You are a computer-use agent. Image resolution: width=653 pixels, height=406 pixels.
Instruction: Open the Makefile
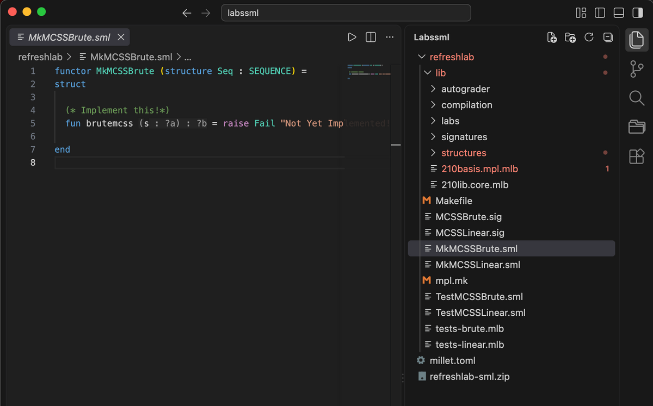tap(512, 201)
